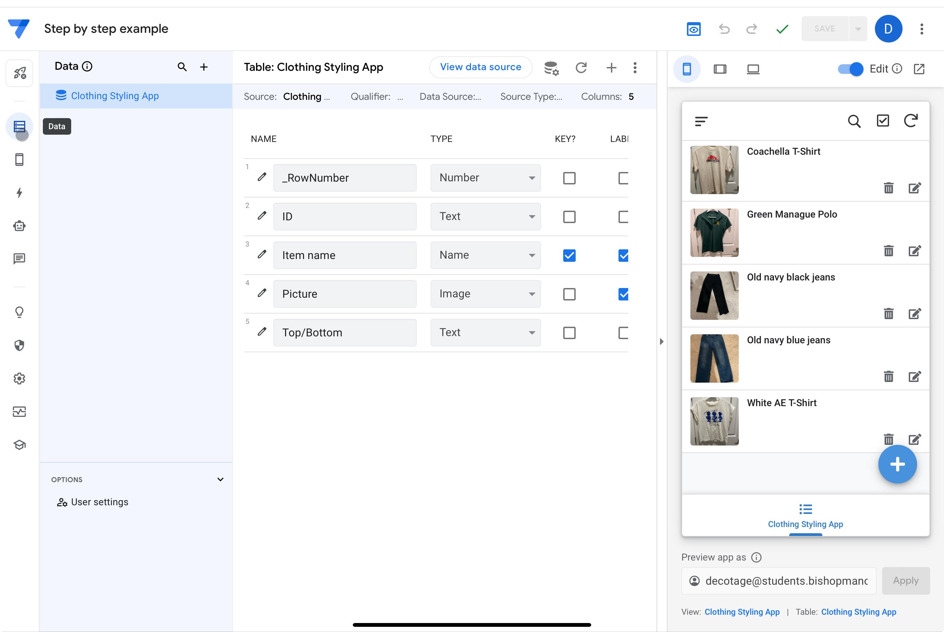Image resolution: width=944 pixels, height=632 pixels.
Task: Regenerate table schema refresh icon
Action: (x=581, y=68)
